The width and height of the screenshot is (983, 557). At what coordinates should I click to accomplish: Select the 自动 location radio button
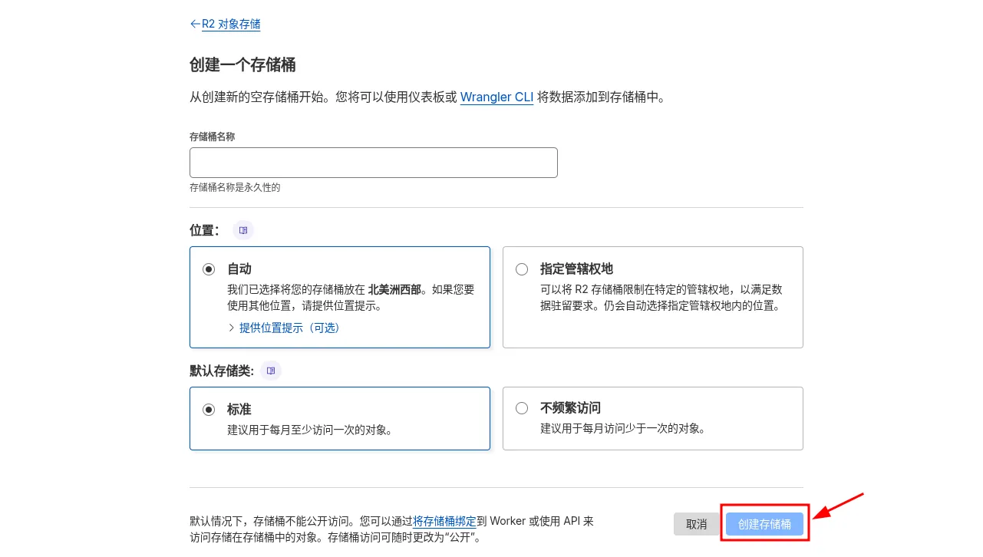(x=209, y=269)
